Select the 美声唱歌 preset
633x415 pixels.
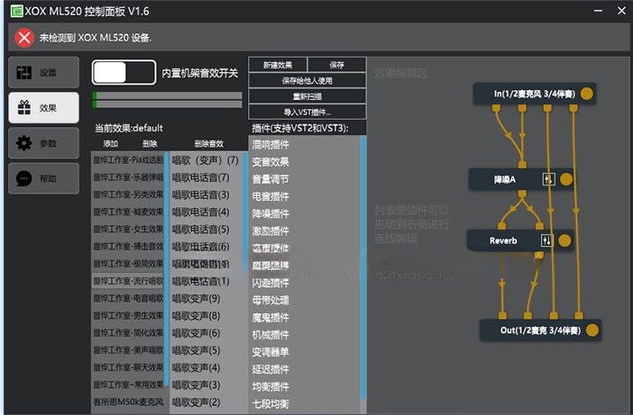(x=128, y=350)
